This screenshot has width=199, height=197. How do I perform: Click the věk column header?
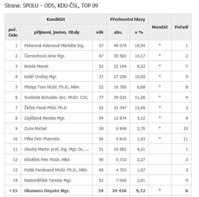(x=99, y=32)
